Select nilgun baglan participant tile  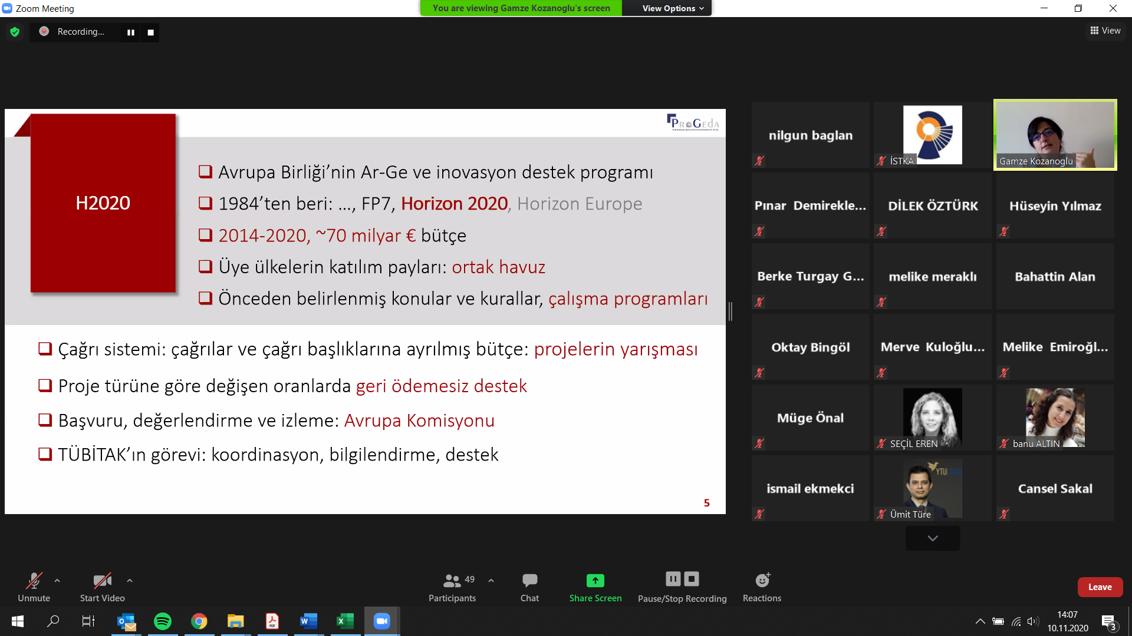tap(811, 135)
